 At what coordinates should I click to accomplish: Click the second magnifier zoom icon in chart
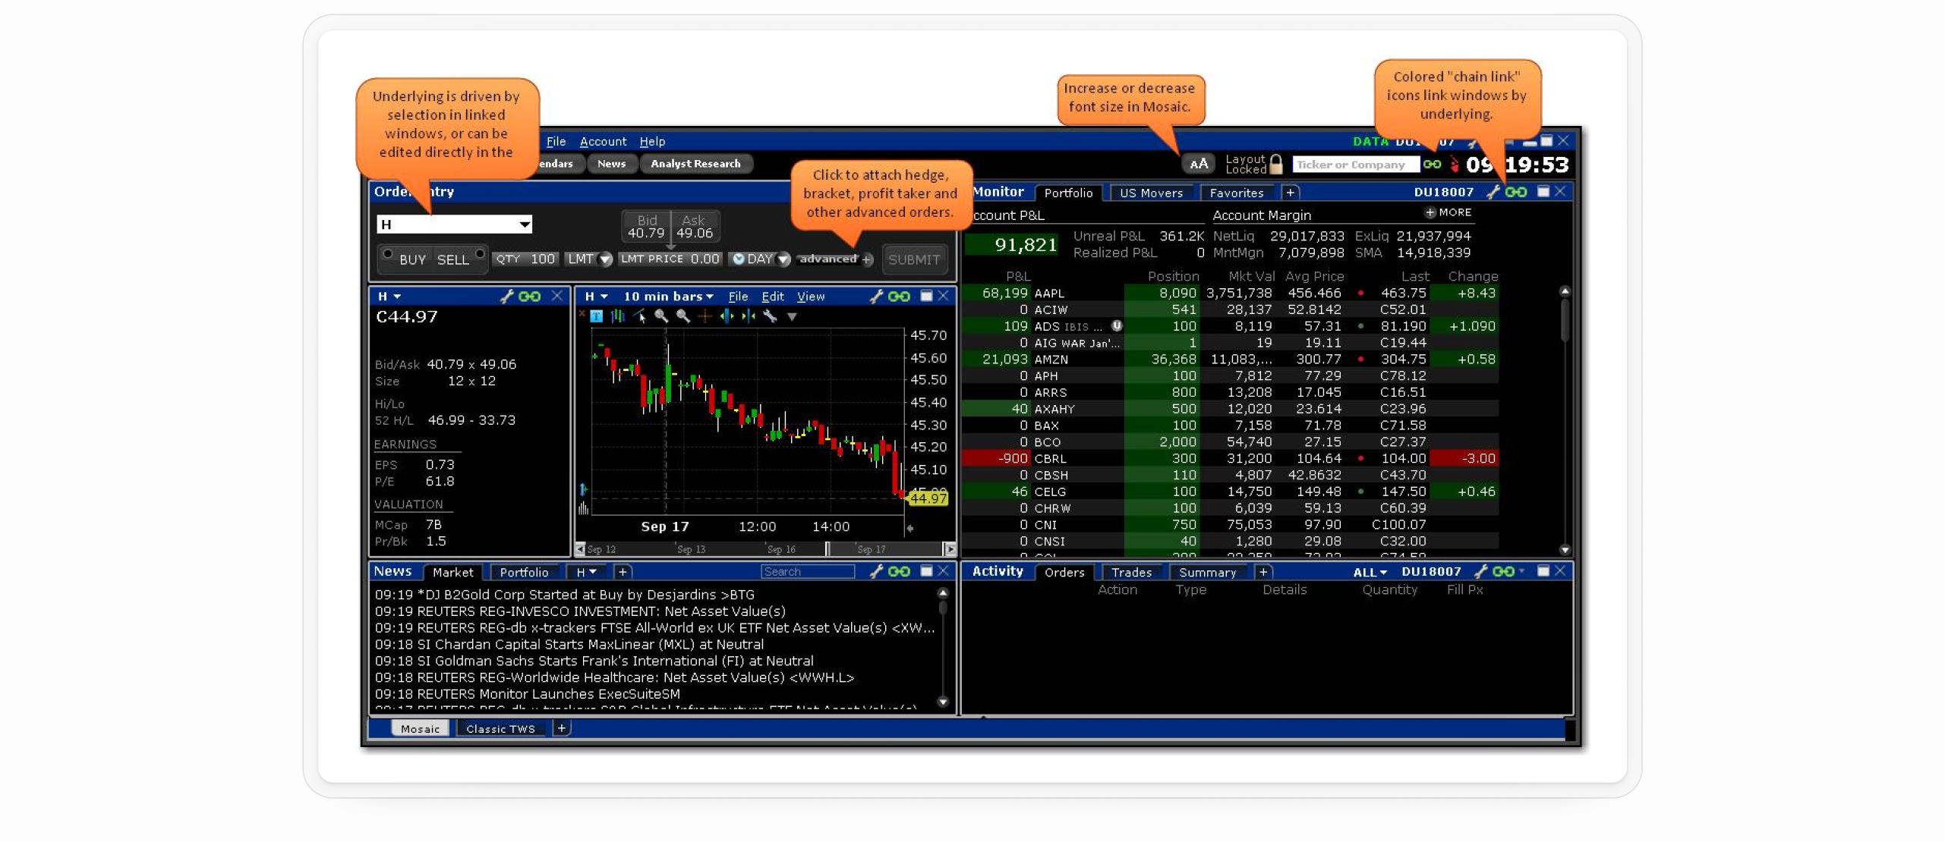coord(682,316)
